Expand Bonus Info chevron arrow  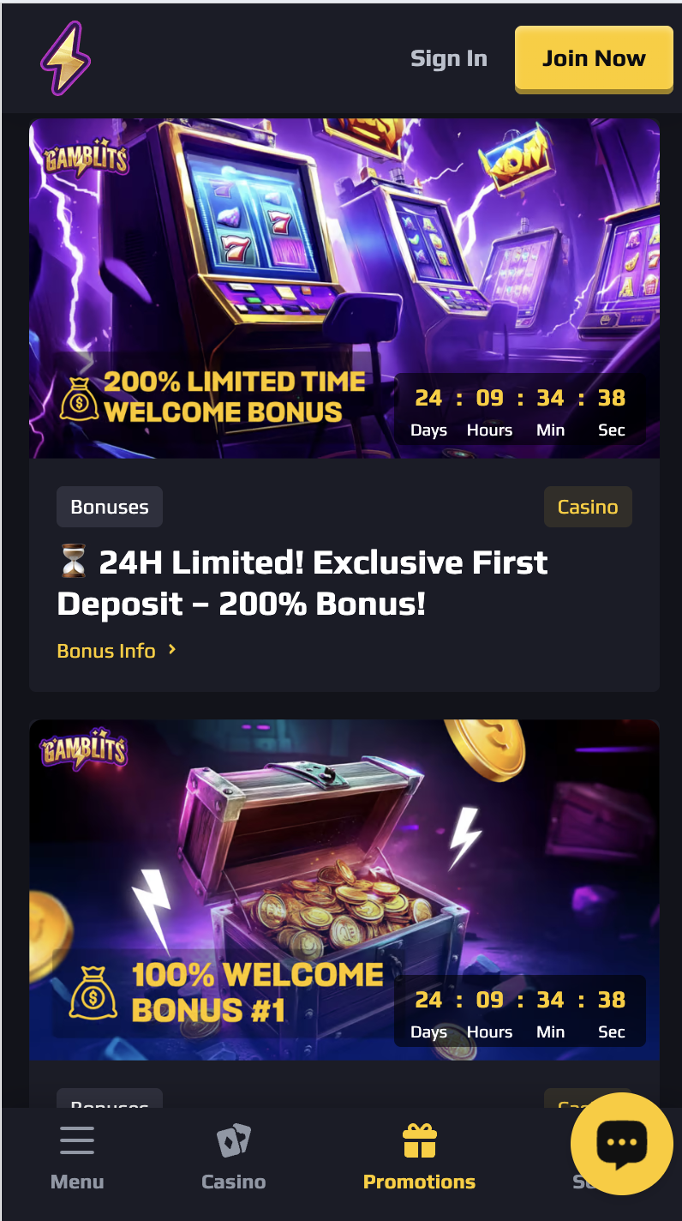point(172,650)
